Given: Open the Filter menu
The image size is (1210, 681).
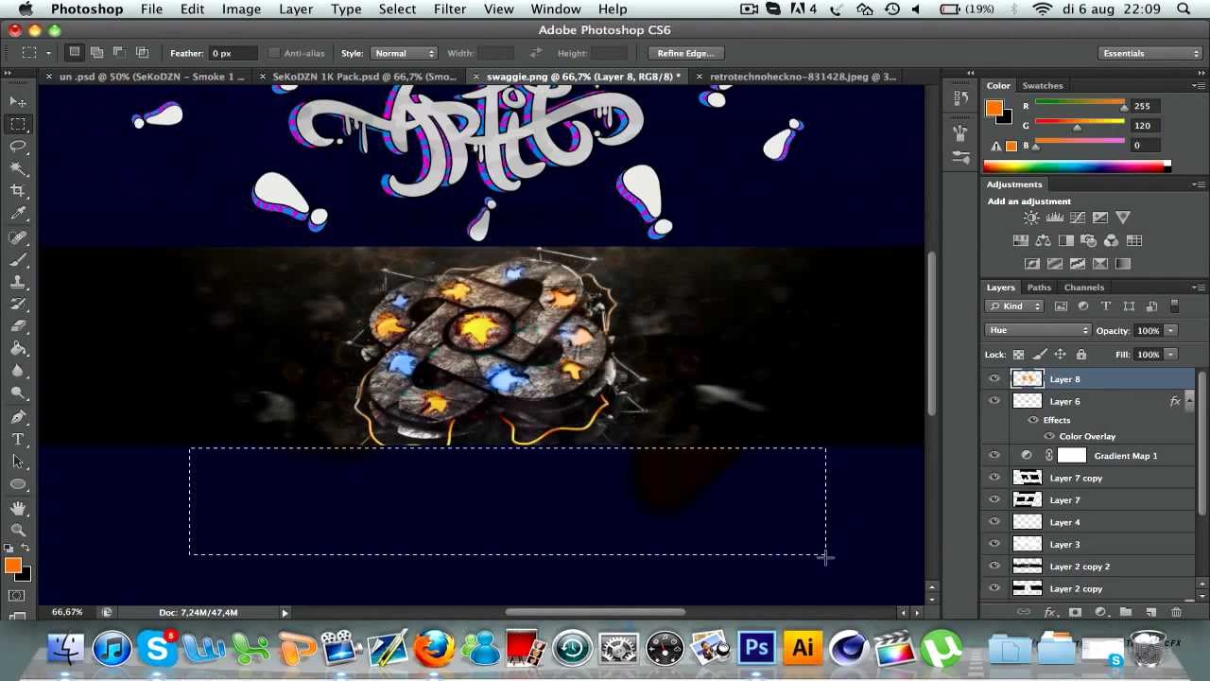Looking at the screenshot, I should 449,9.
